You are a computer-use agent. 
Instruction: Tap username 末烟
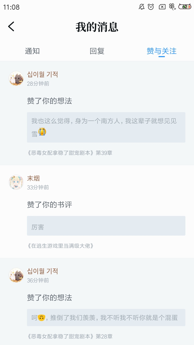pos(33,178)
